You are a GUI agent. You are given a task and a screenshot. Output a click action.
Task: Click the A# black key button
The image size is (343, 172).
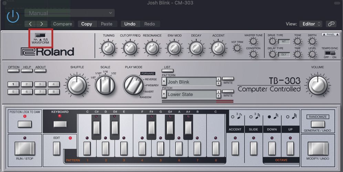[x=188, y=128]
